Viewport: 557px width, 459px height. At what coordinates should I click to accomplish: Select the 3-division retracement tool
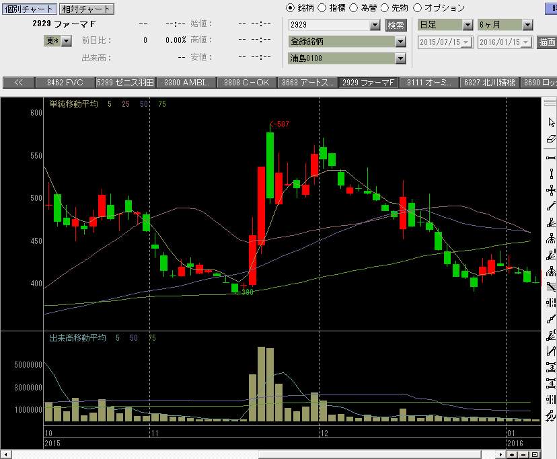[550, 367]
